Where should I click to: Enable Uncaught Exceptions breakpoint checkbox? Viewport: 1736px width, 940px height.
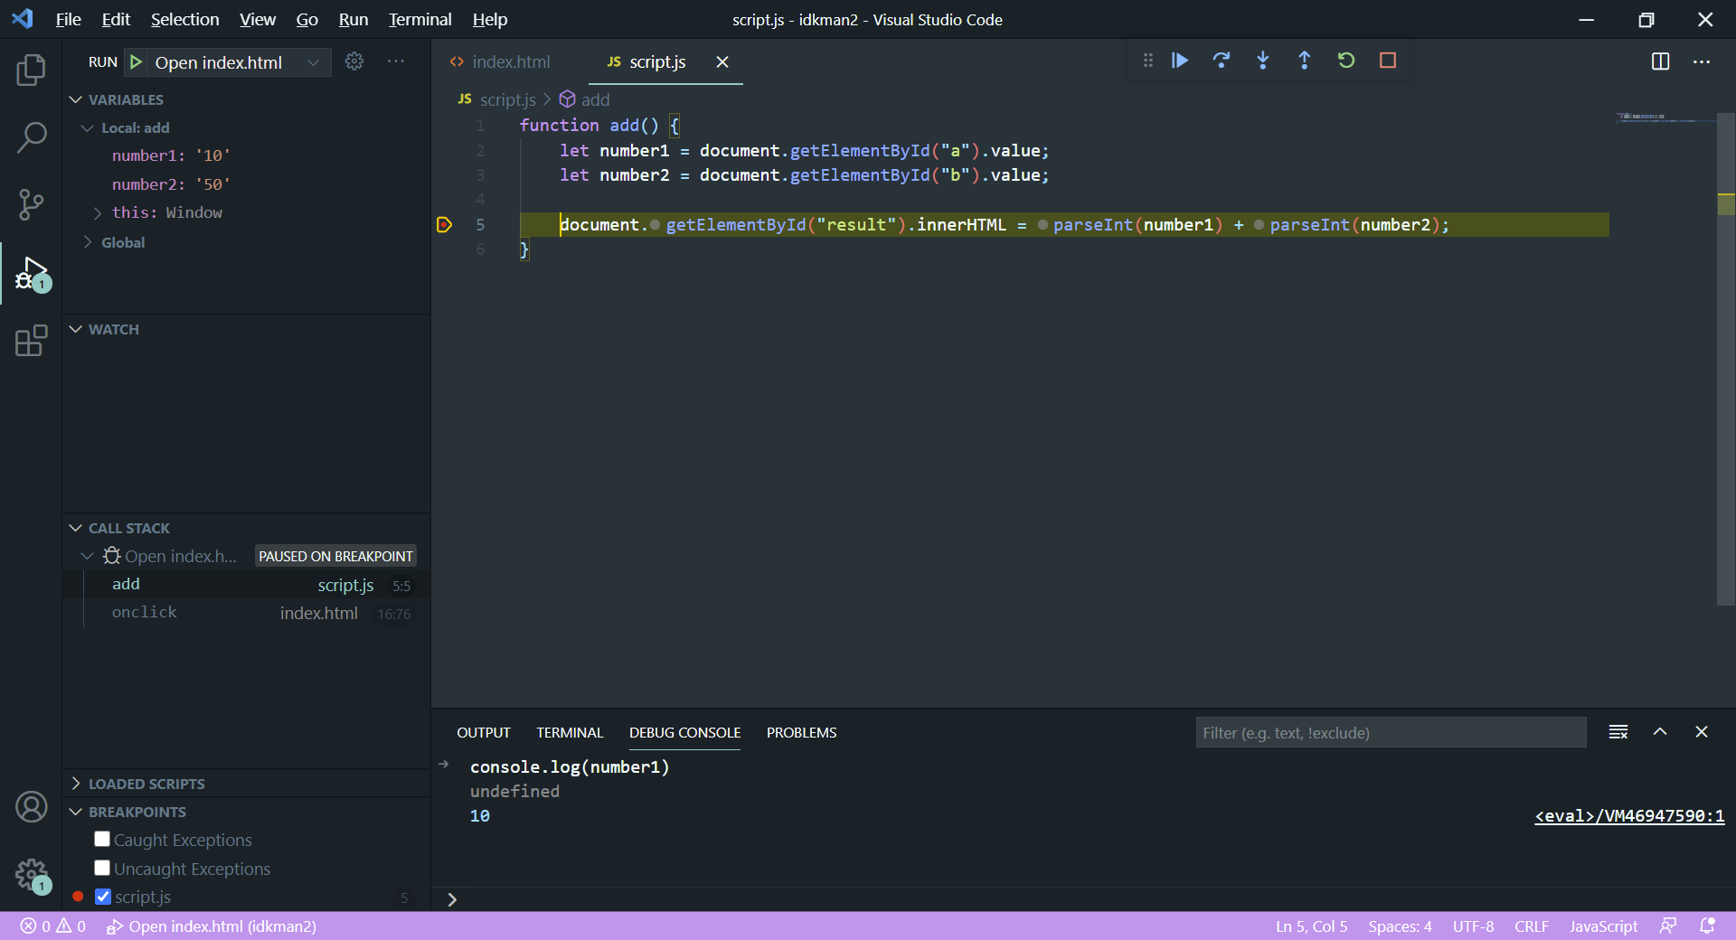102,869
